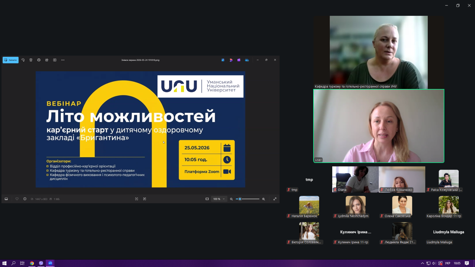Image resolution: width=475 pixels, height=267 pixels.
Task: Click the webinar poster image in Photos
Action: point(140,129)
